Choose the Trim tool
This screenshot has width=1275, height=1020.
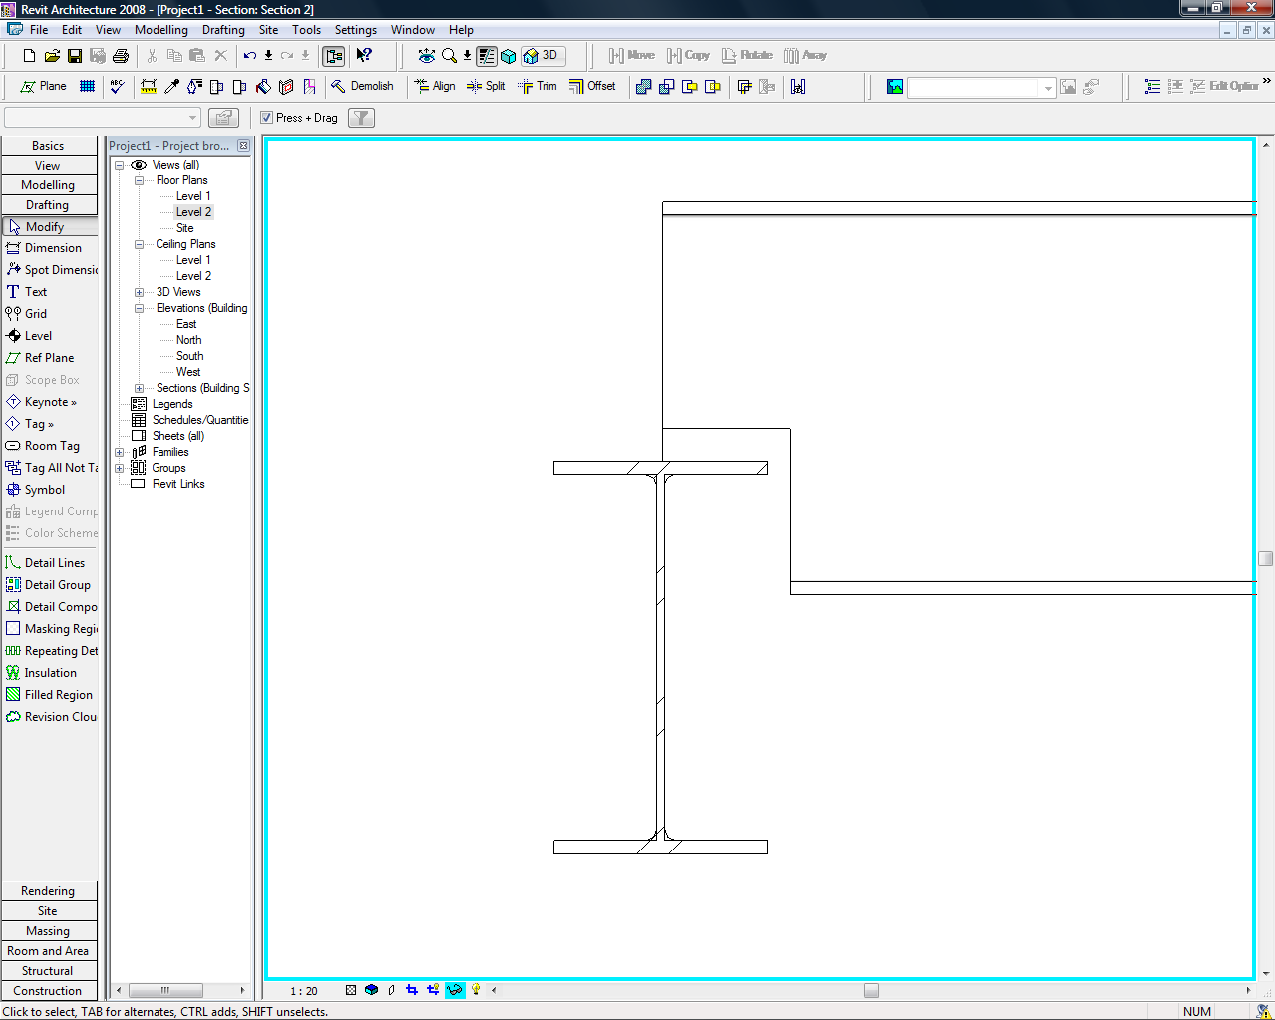(x=537, y=86)
